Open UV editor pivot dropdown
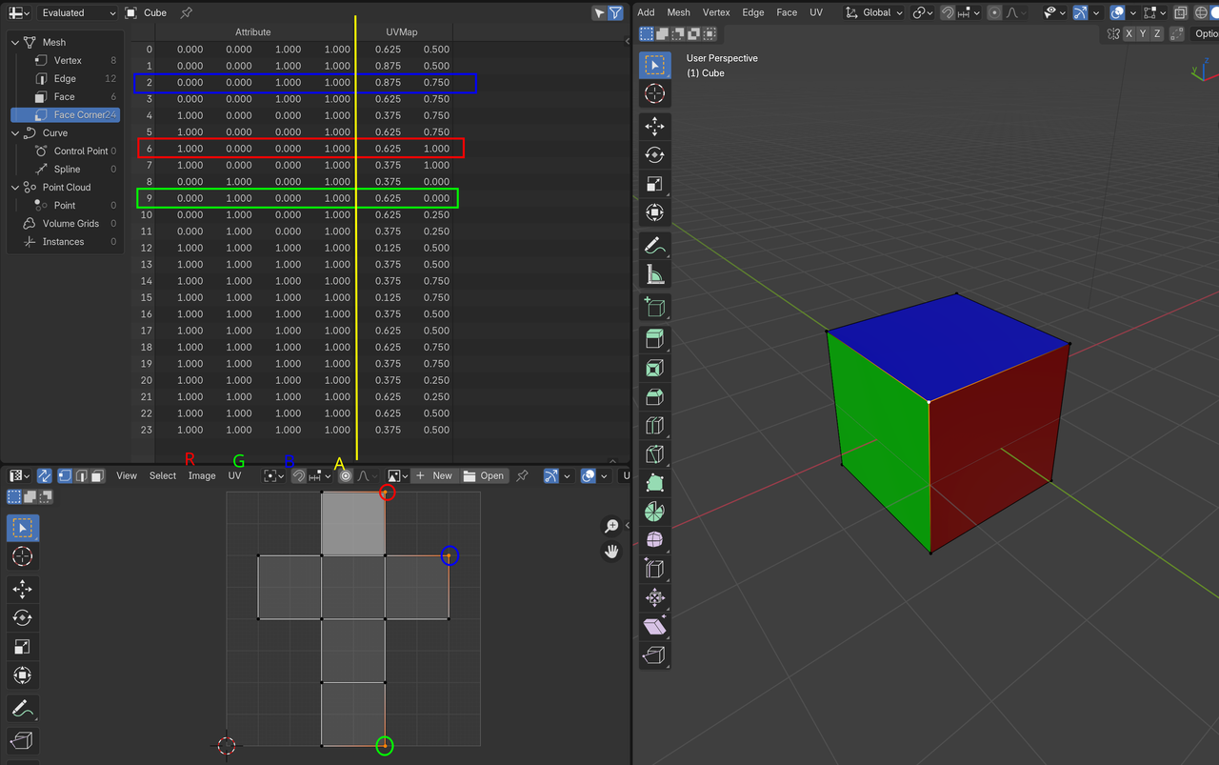Screen dimensions: 1219x765 [273, 475]
